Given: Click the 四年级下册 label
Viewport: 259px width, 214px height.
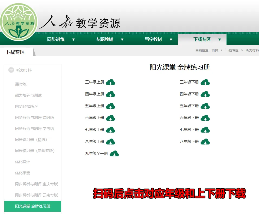Looking at the screenshot, I should coord(189,94).
